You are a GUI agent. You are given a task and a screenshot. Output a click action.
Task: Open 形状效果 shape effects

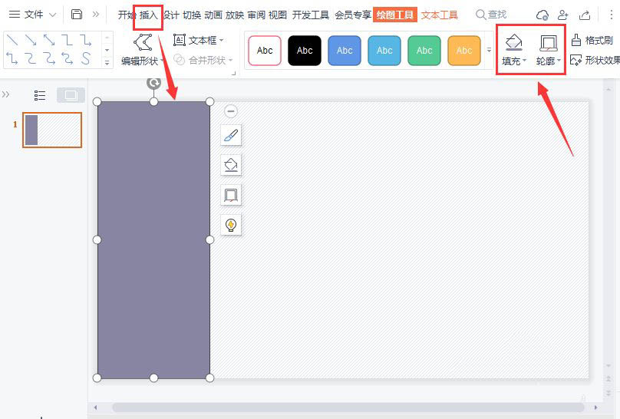595,60
